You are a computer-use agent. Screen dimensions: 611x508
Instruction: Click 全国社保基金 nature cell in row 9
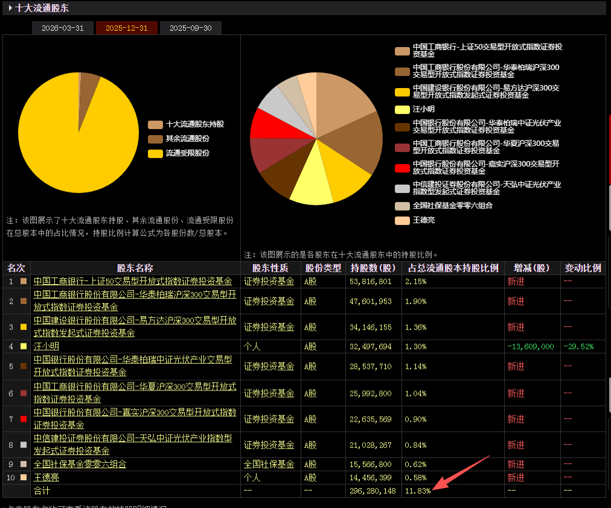pyautogui.click(x=269, y=464)
